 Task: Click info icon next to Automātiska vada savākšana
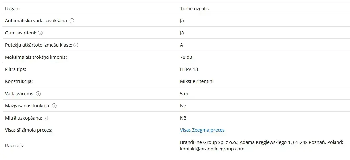pyautogui.click(x=72, y=21)
